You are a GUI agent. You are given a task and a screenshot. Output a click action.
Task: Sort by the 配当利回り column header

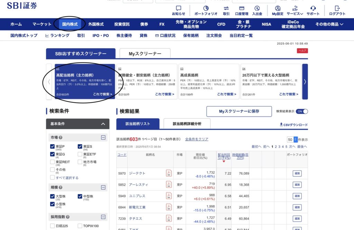(x=224, y=156)
